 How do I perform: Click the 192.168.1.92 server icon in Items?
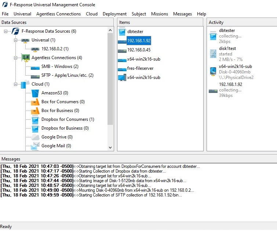(x=122, y=42)
